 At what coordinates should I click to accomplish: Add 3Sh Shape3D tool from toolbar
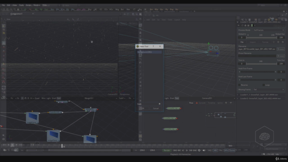coord(58,9)
